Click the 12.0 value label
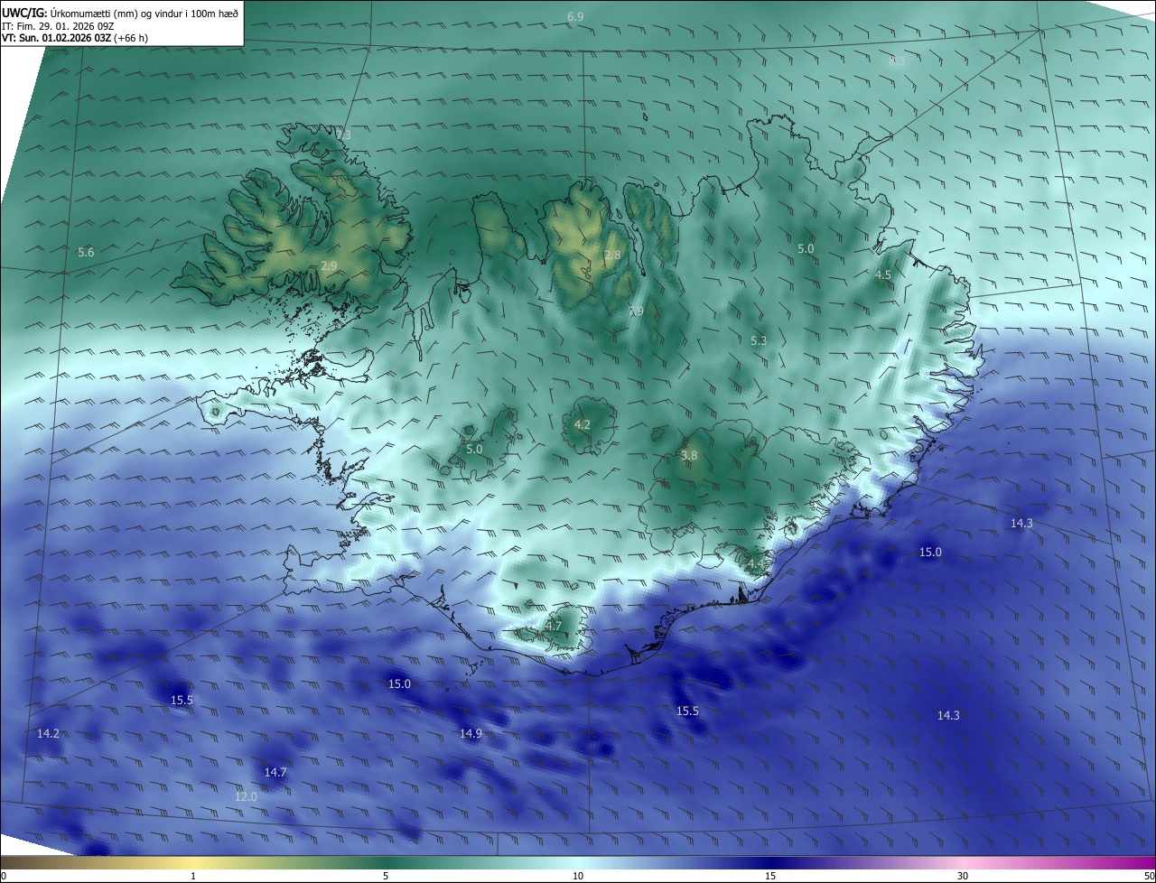1156x883 pixels. [246, 796]
